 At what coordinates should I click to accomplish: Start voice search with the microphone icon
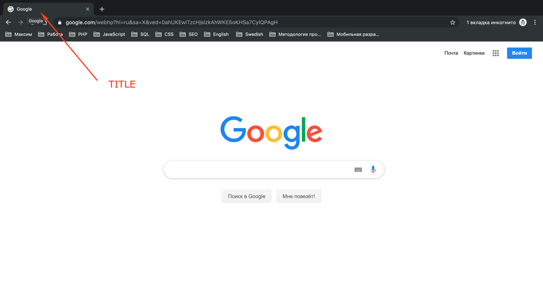pyautogui.click(x=373, y=170)
